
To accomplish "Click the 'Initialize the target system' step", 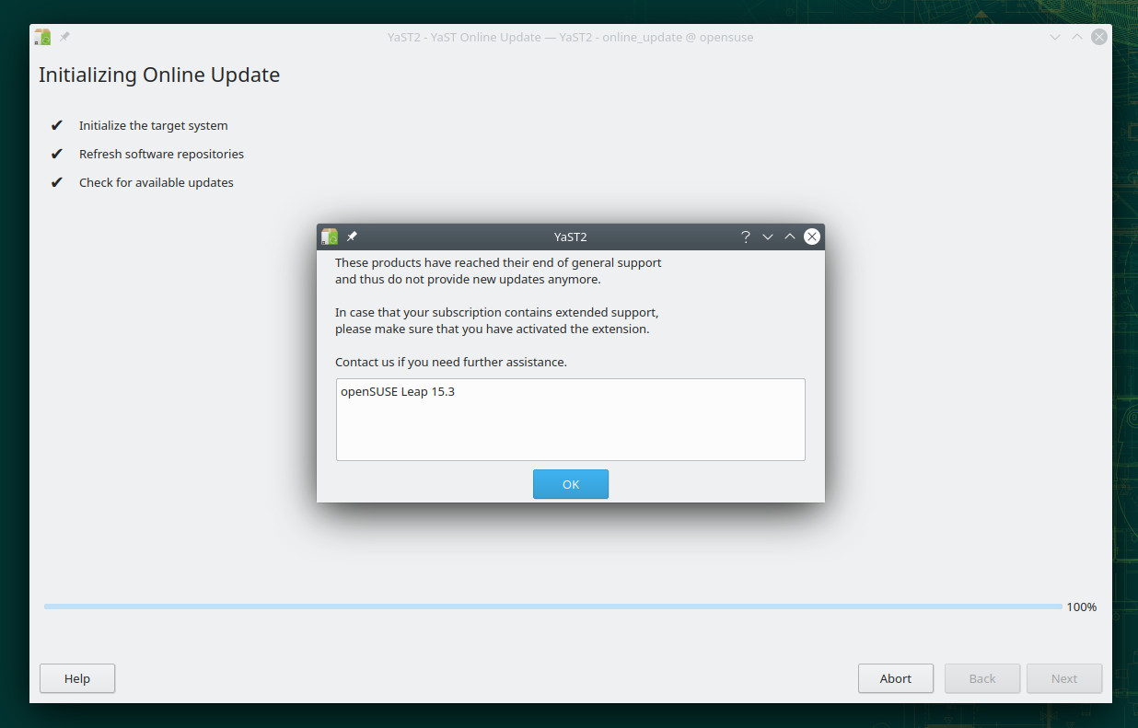I will (154, 125).
